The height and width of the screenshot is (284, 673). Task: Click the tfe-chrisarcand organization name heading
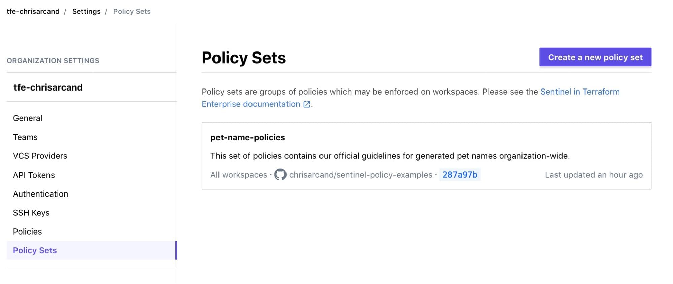(x=48, y=87)
